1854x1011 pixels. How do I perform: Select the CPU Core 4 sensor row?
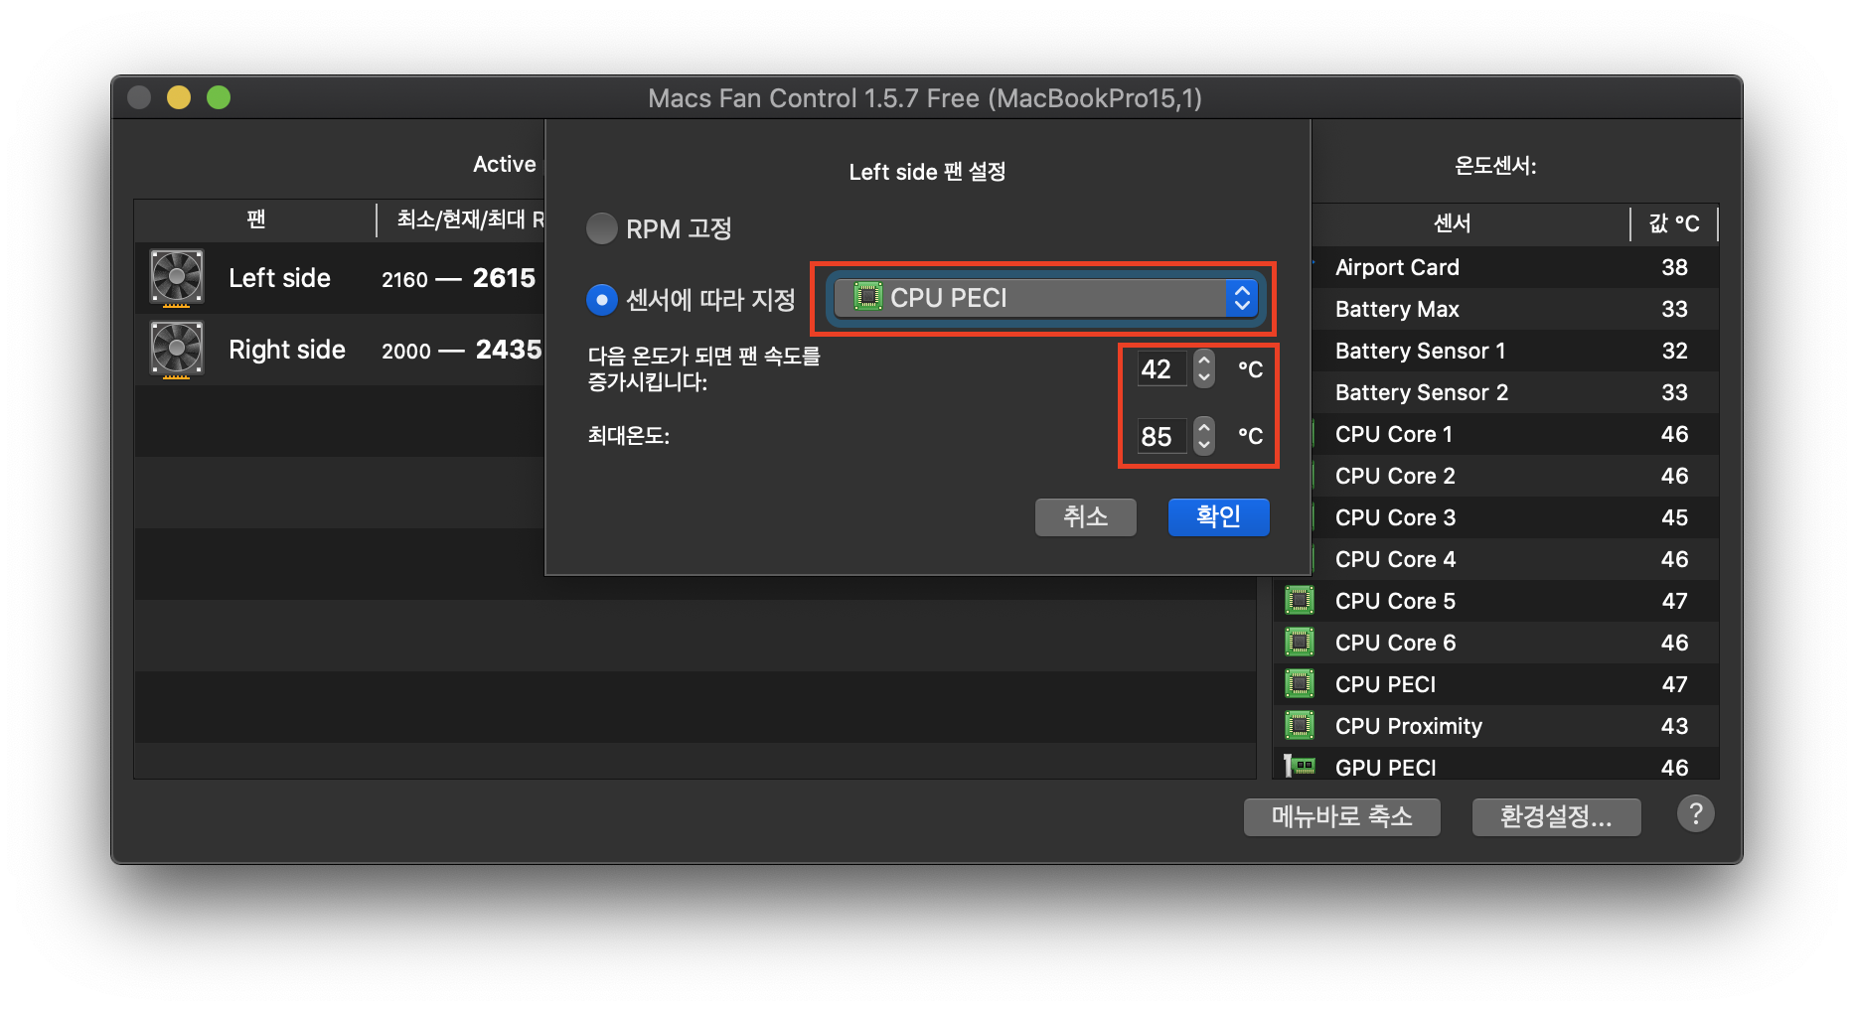click(1515, 559)
